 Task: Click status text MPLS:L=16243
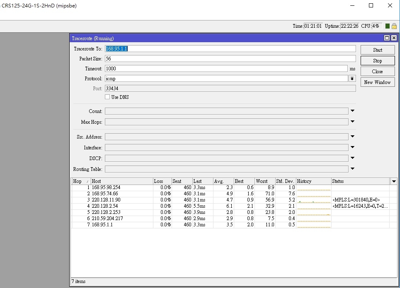coord(360,206)
